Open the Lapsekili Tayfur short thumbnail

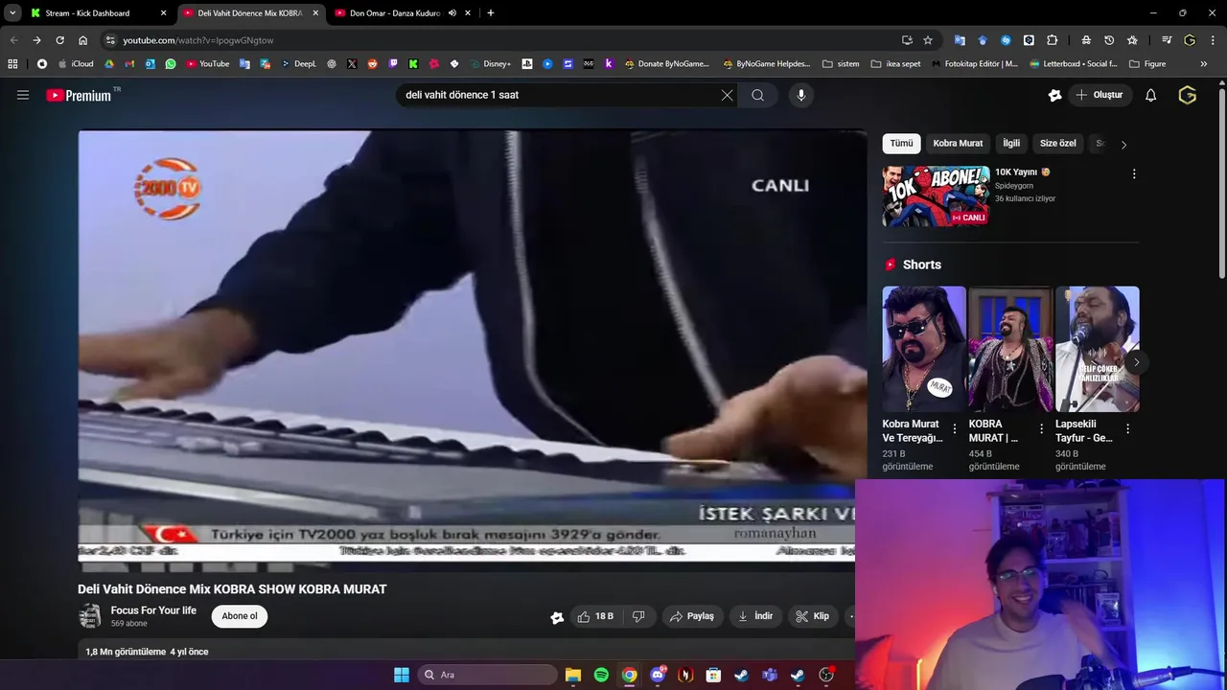(1097, 349)
